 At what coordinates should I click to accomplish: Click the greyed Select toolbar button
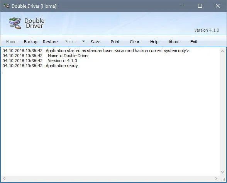coord(71,42)
